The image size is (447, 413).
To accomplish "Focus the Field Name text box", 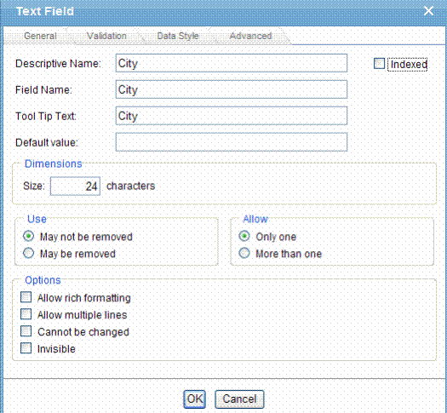I will 232,89.
